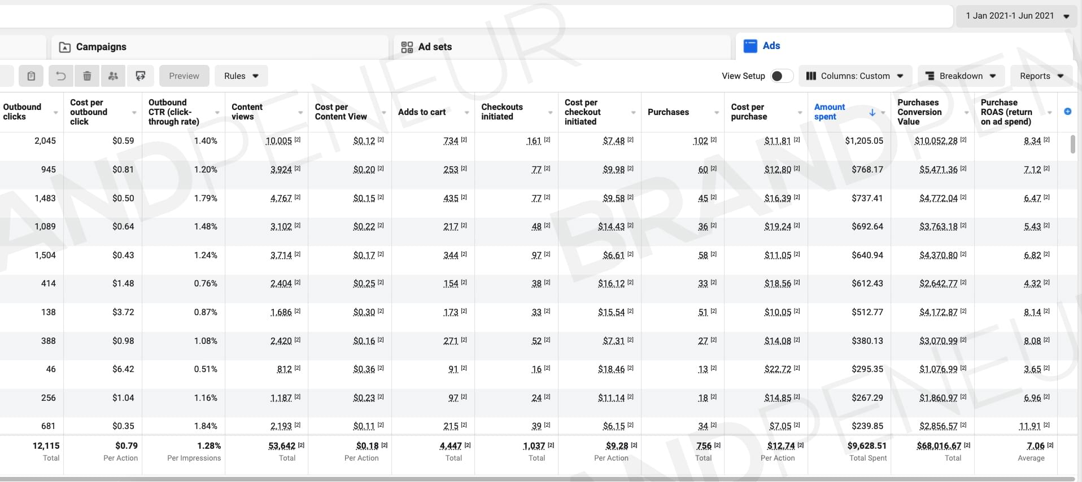Switch to the Ad sets tab
Image resolution: width=1082 pixels, height=482 pixels.
click(x=562, y=47)
